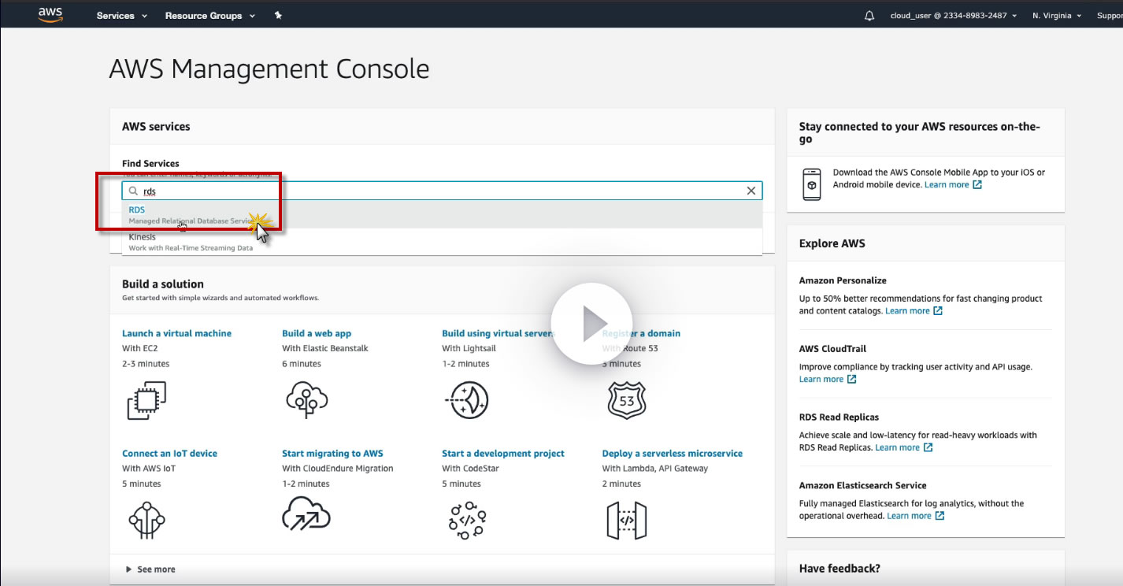Click the AWS IoT icon

click(147, 520)
